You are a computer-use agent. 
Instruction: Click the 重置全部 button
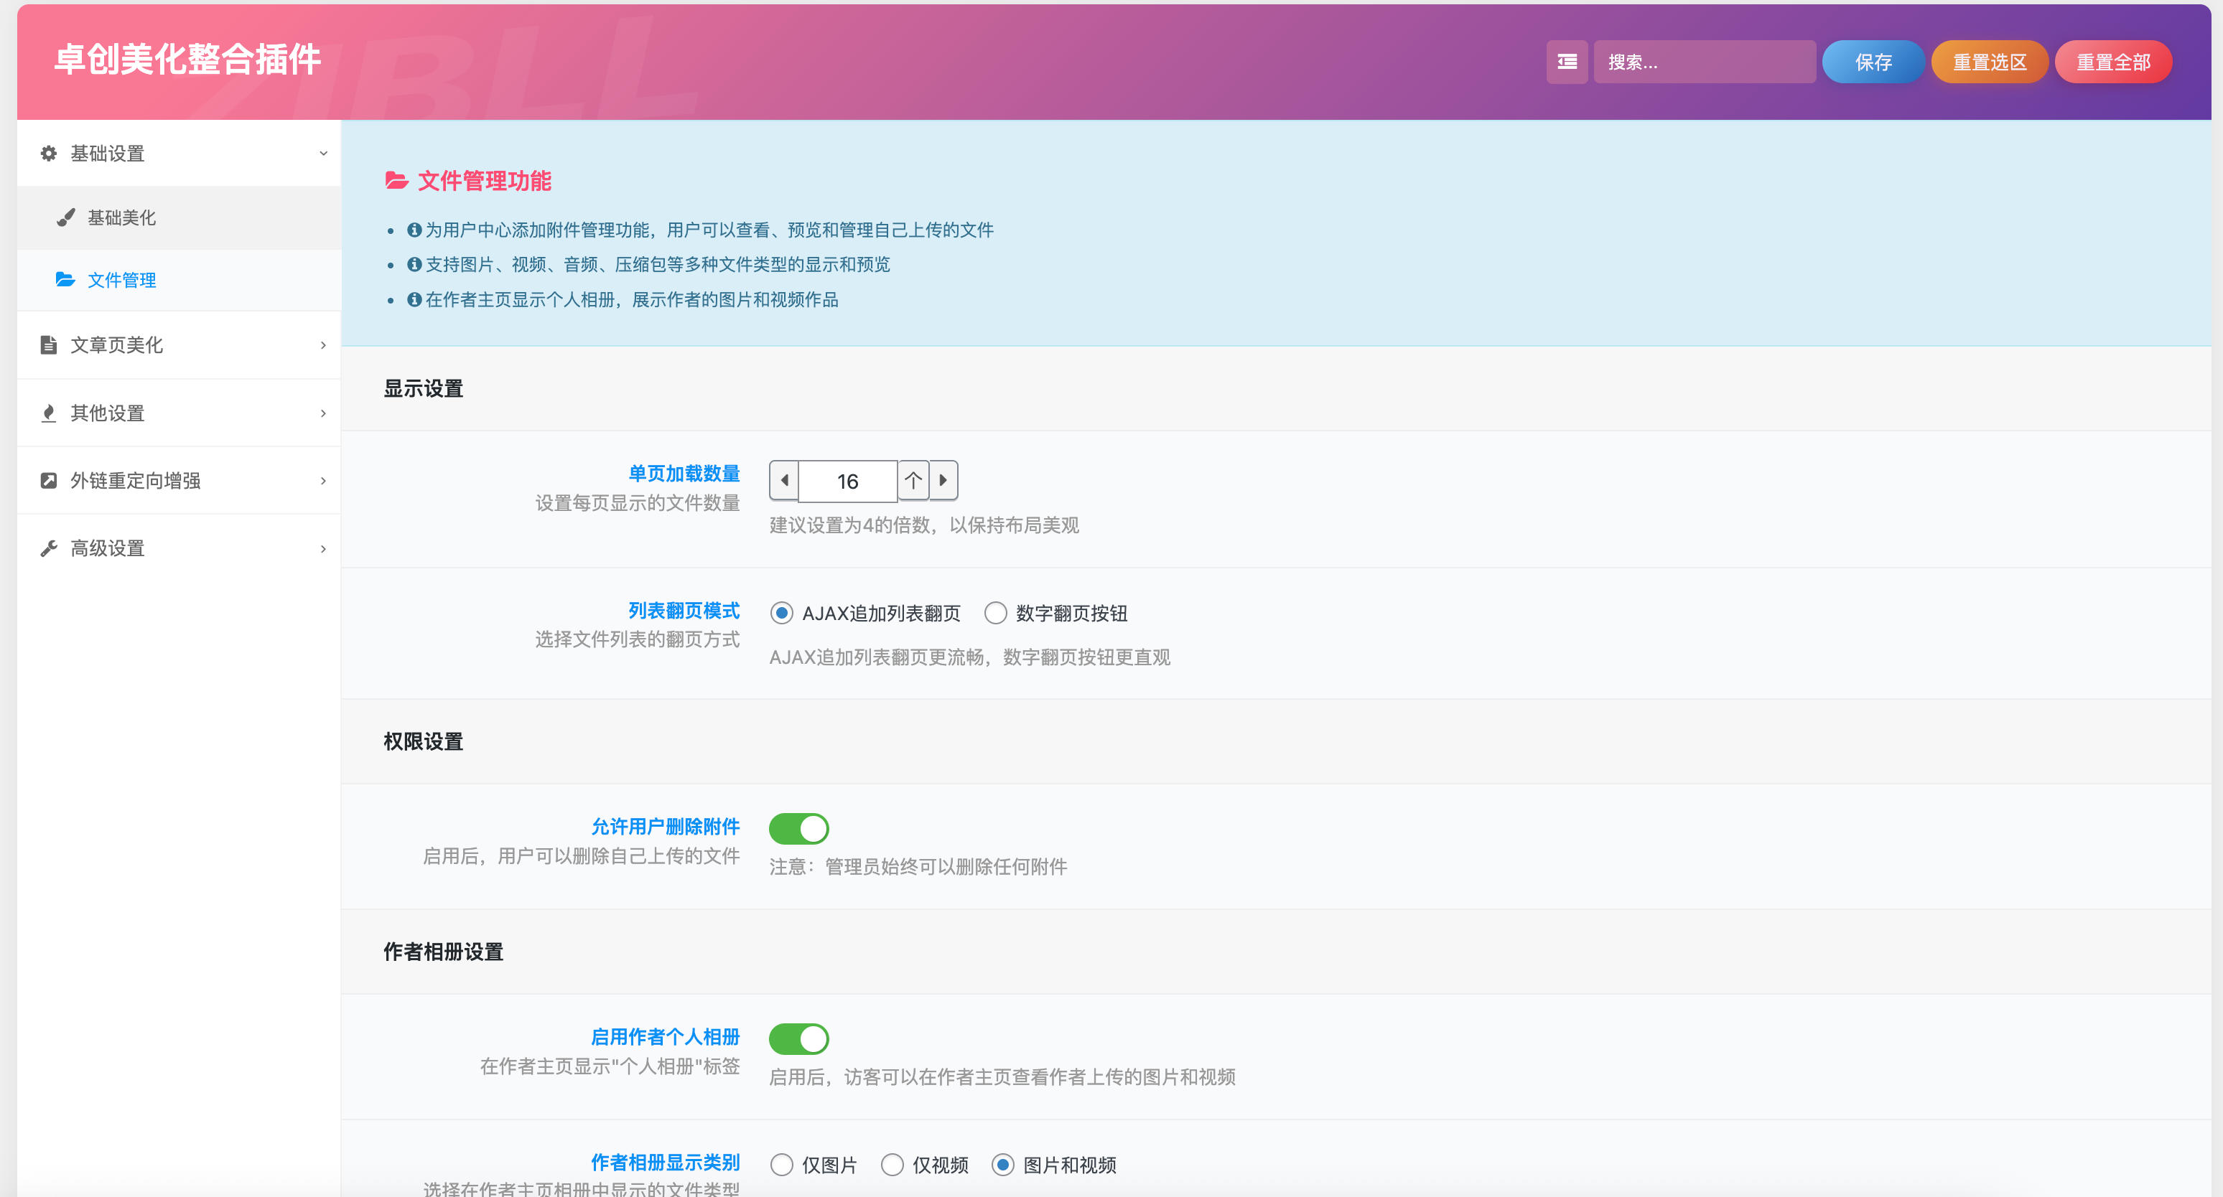(x=2113, y=62)
